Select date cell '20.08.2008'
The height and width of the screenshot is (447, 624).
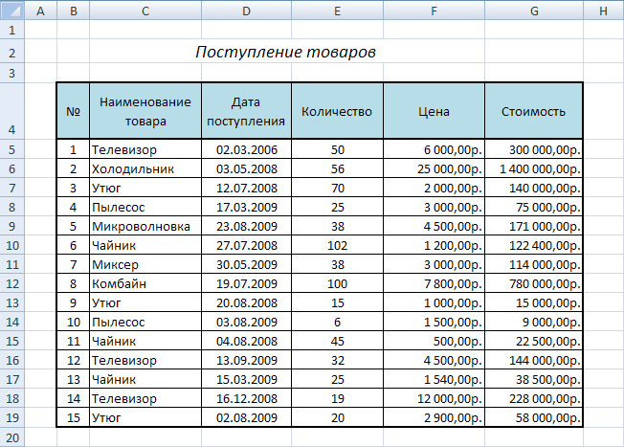tap(246, 302)
